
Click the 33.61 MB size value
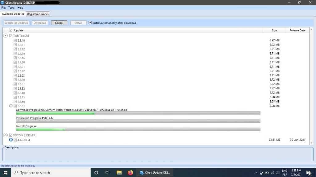coord(274,139)
